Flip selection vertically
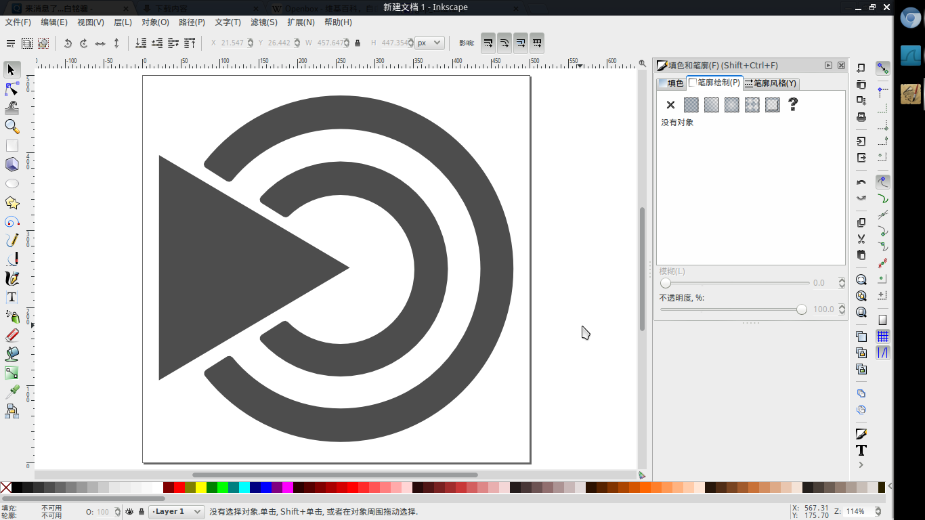Image resolution: width=925 pixels, height=520 pixels. click(x=116, y=43)
